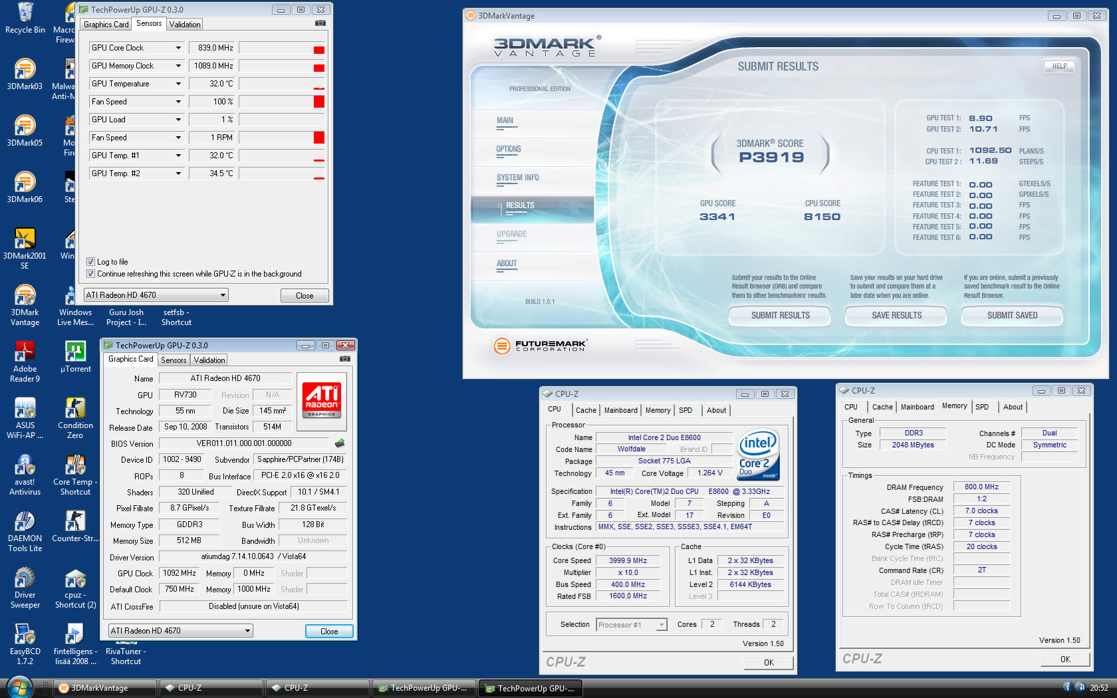
Task: Click the first Fan Speed percent sensor graph
Action: 282,102
